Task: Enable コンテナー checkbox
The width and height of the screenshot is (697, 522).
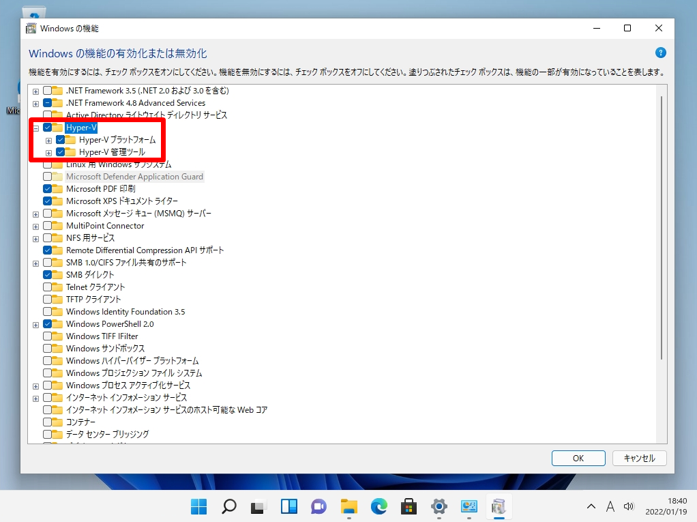Action: pos(47,422)
